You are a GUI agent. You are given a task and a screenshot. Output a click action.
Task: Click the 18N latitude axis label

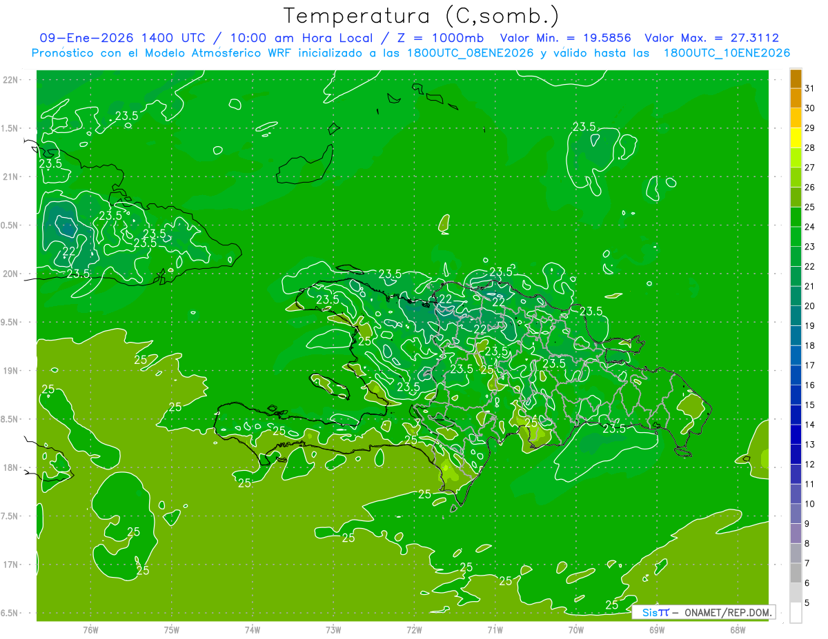(10, 467)
